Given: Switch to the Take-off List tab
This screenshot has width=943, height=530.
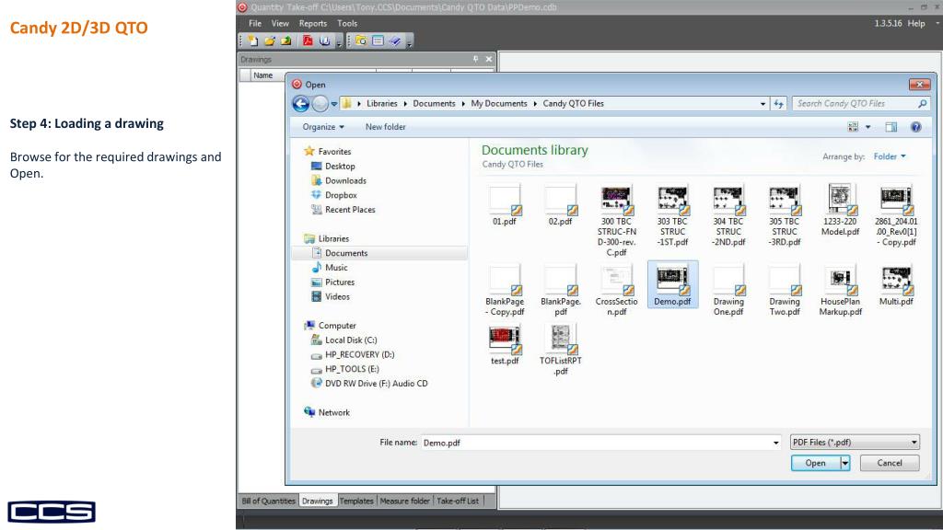Looking at the screenshot, I should coord(458,501).
